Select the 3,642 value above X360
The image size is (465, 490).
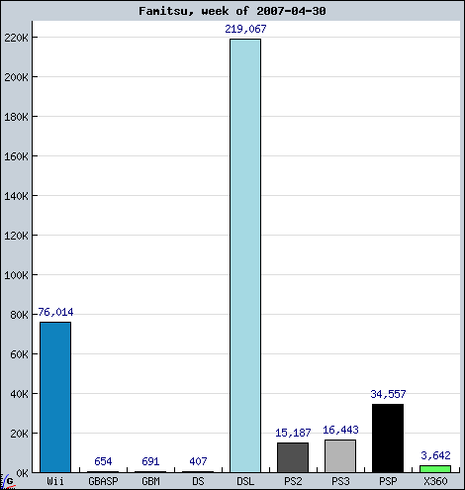(x=435, y=455)
